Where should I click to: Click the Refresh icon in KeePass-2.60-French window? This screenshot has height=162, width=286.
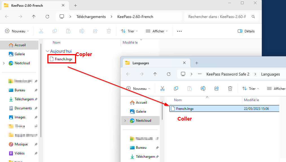tap(47, 17)
